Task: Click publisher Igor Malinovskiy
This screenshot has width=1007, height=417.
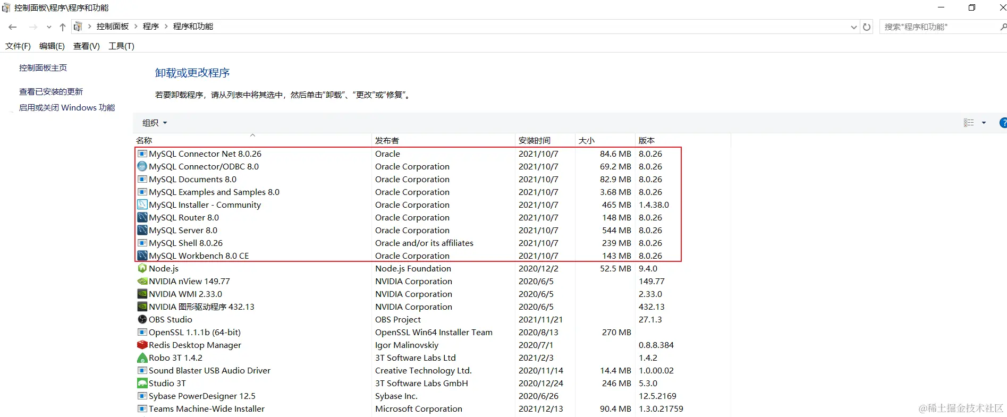Action: [x=407, y=345]
